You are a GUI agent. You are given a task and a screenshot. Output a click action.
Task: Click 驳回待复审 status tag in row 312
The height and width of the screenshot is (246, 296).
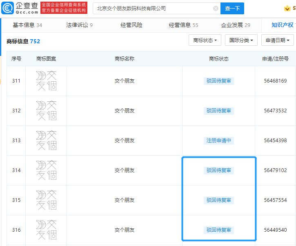pos(218,111)
